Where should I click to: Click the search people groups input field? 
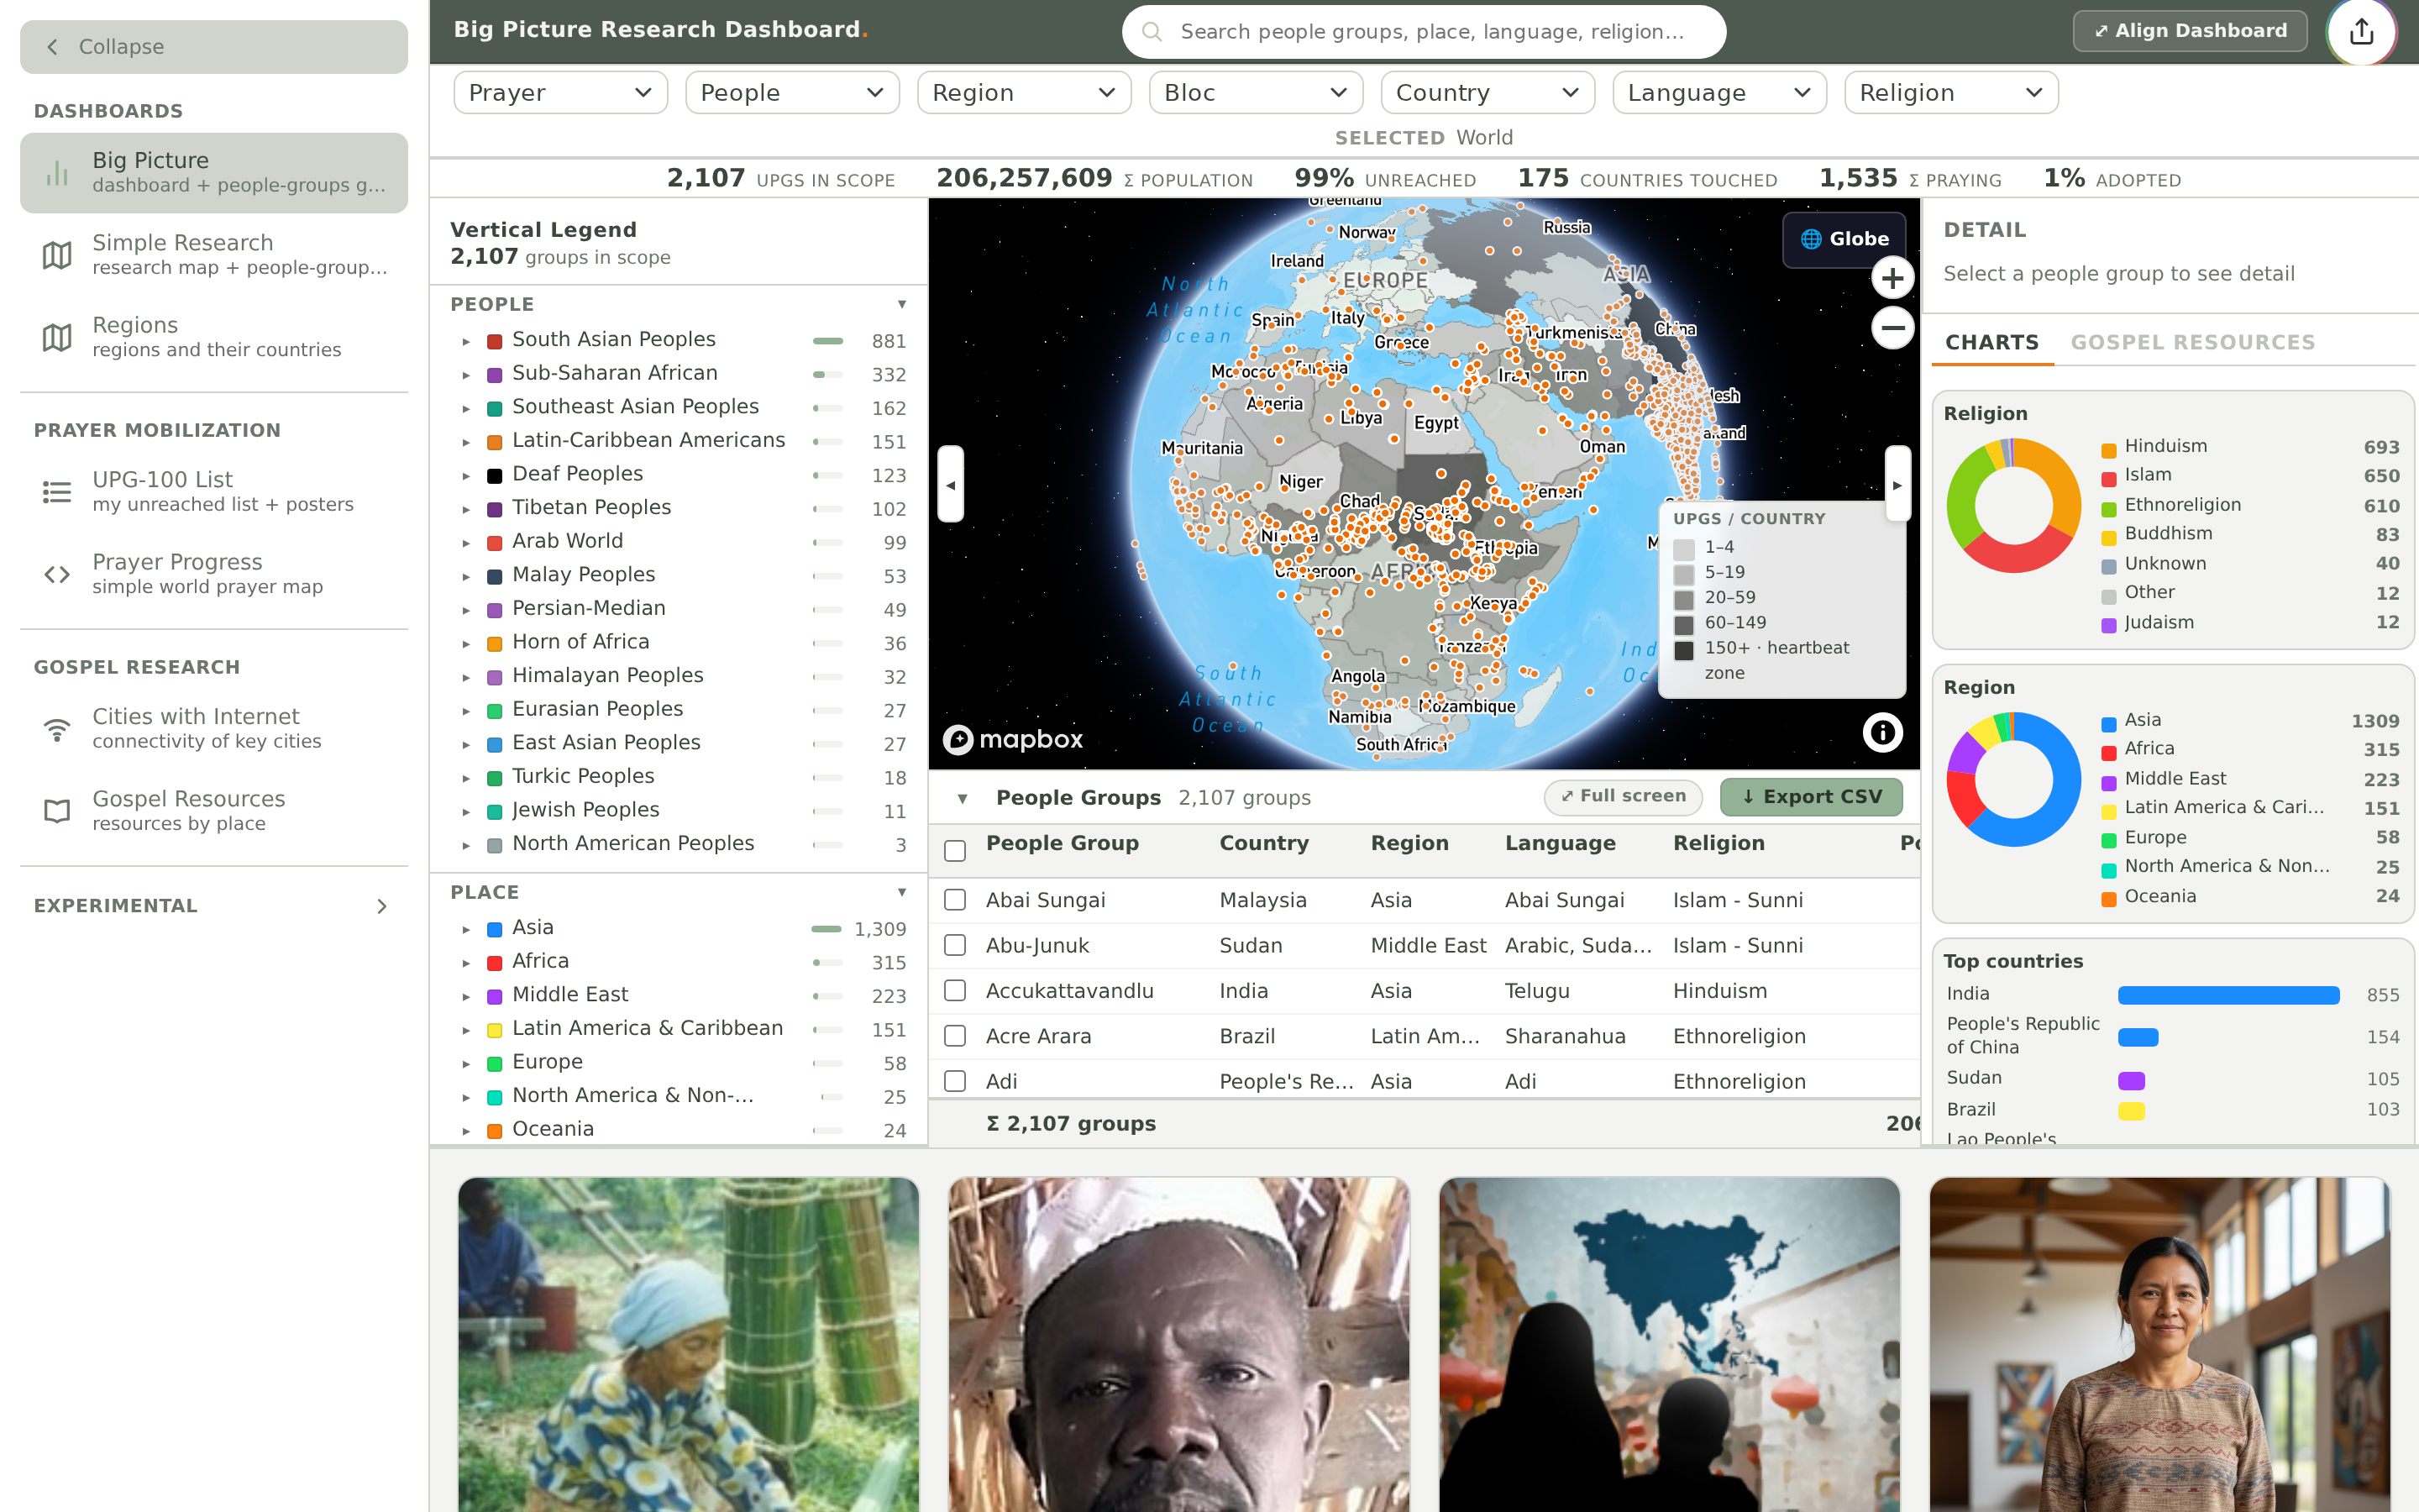[x=1424, y=32]
